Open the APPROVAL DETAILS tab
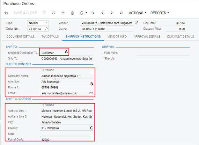This screenshot has width=199, height=145. point(147,37)
